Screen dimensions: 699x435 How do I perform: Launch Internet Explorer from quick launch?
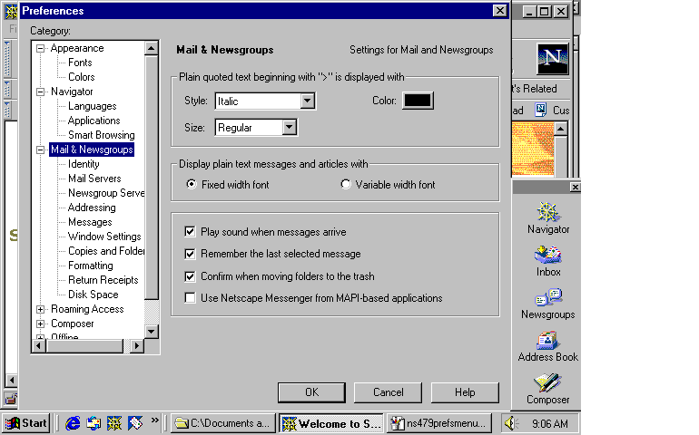click(73, 423)
